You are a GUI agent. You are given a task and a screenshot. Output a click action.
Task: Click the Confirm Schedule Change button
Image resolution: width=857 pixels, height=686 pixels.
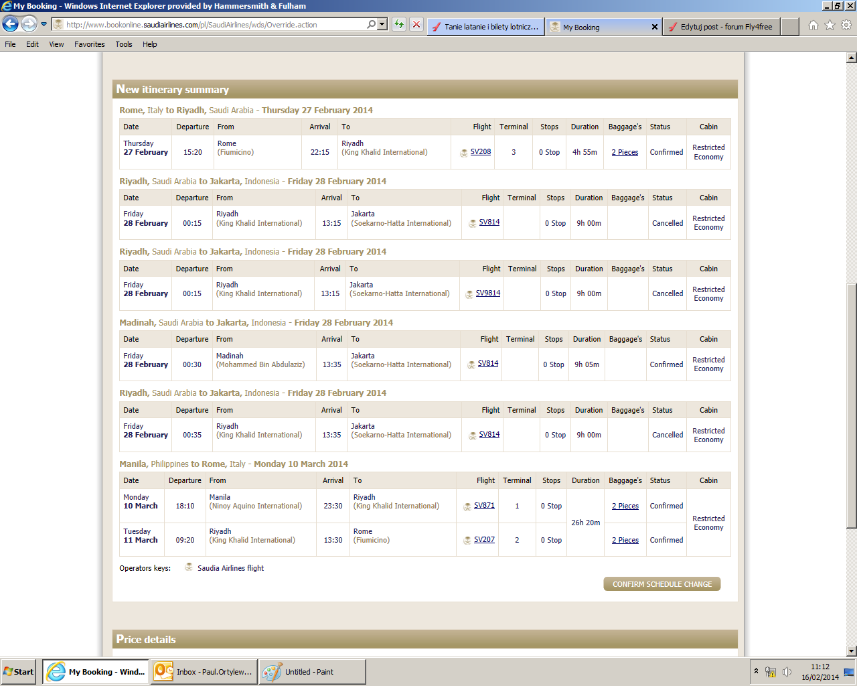pos(662,584)
